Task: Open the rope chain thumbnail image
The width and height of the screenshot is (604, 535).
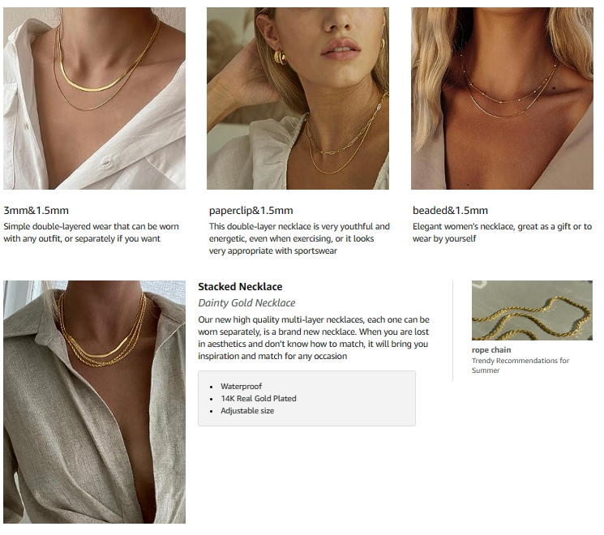Action: [x=532, y=310]
